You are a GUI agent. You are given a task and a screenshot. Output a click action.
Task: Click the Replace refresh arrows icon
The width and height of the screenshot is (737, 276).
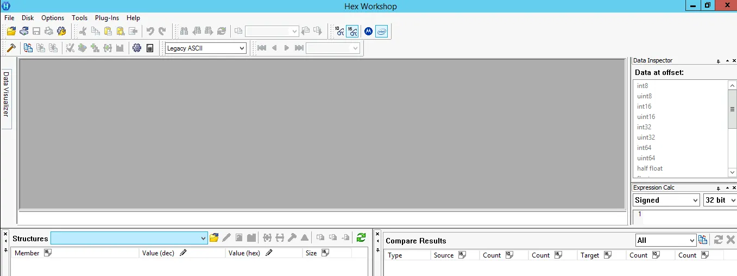point(222,31)
